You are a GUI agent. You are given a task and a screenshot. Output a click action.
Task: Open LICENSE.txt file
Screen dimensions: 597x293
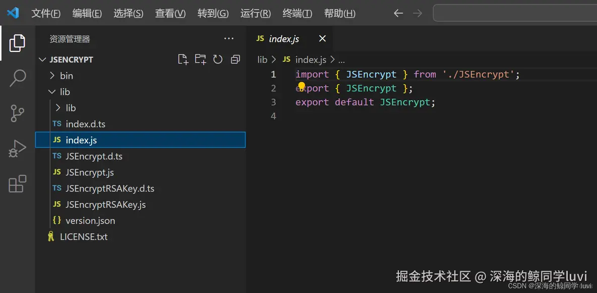(141, 237)
